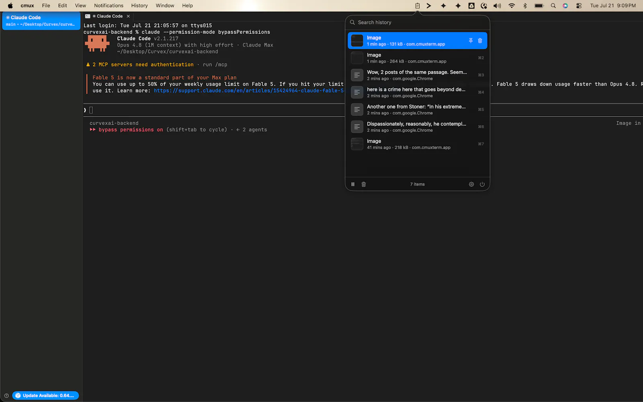Click the date and time in menu bar
The image size is (643, 402).
tap(613, 6)
